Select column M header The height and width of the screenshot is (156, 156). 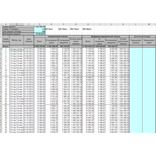point(149,24)
